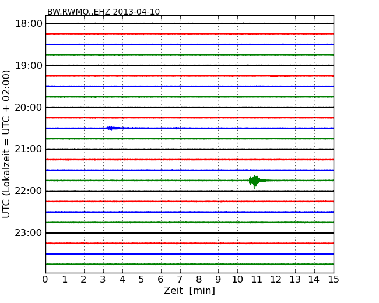Viewport: 379px width, 303px height.
Task: Select the UTC Lokalzeit vertical axis label
Action: [6, 144]
